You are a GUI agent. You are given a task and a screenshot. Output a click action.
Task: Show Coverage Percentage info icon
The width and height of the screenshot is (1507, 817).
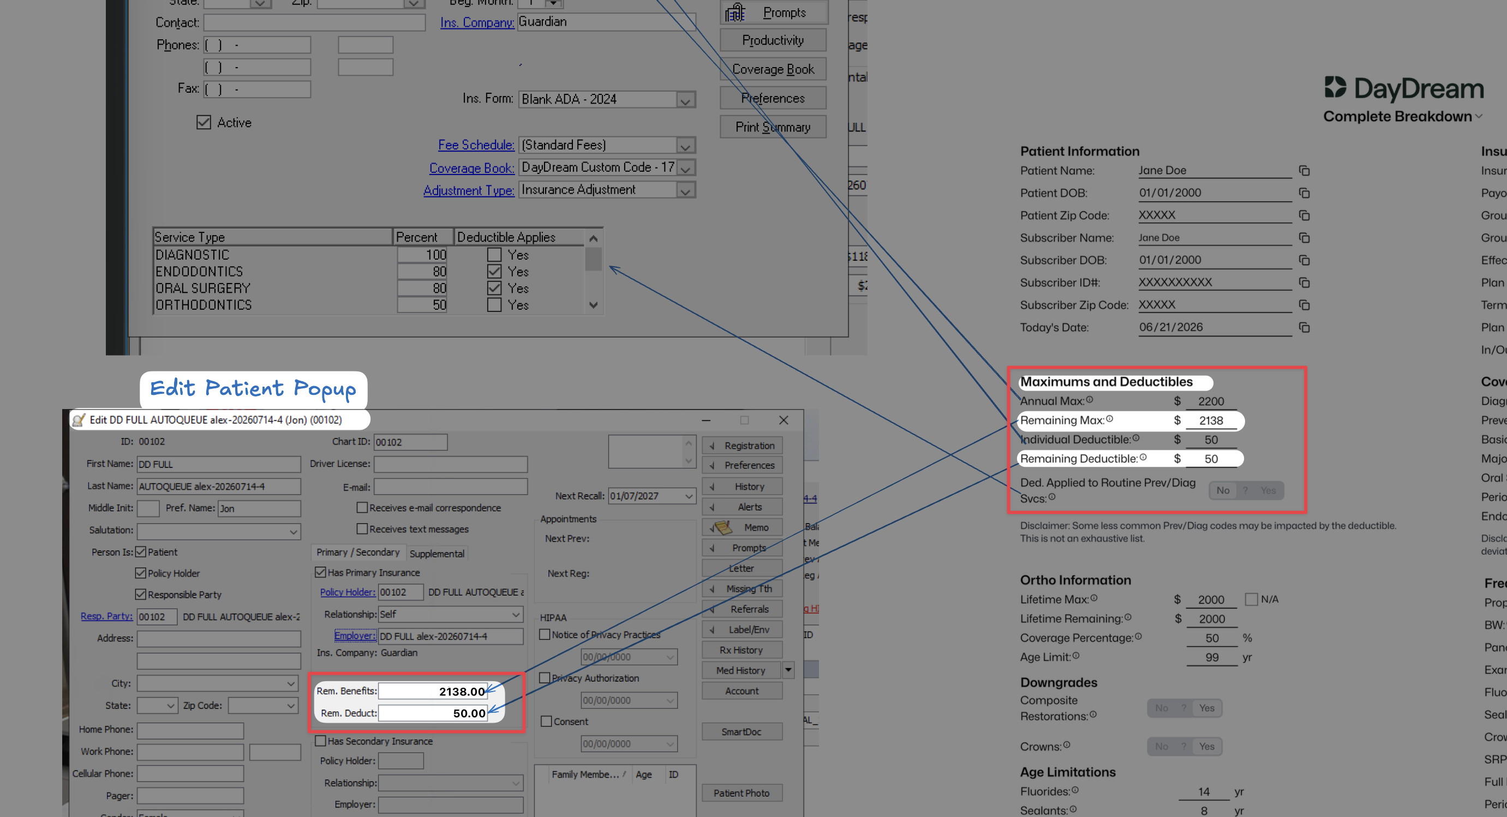click(1139, 636)
